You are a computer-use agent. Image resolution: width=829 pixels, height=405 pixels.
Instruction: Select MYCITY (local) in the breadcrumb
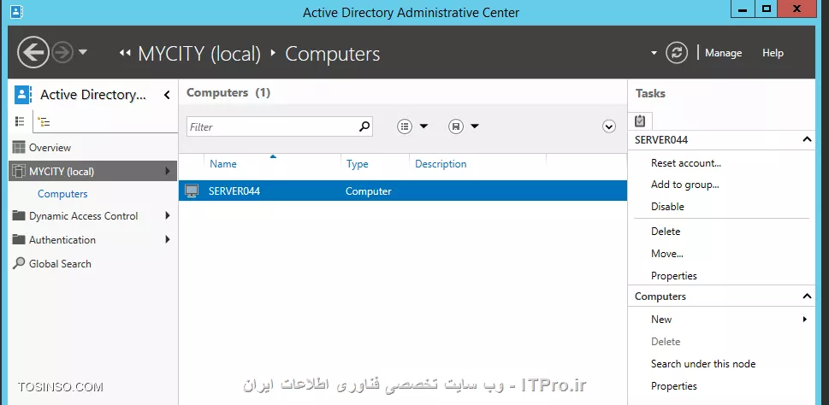(x=199, y=54)
